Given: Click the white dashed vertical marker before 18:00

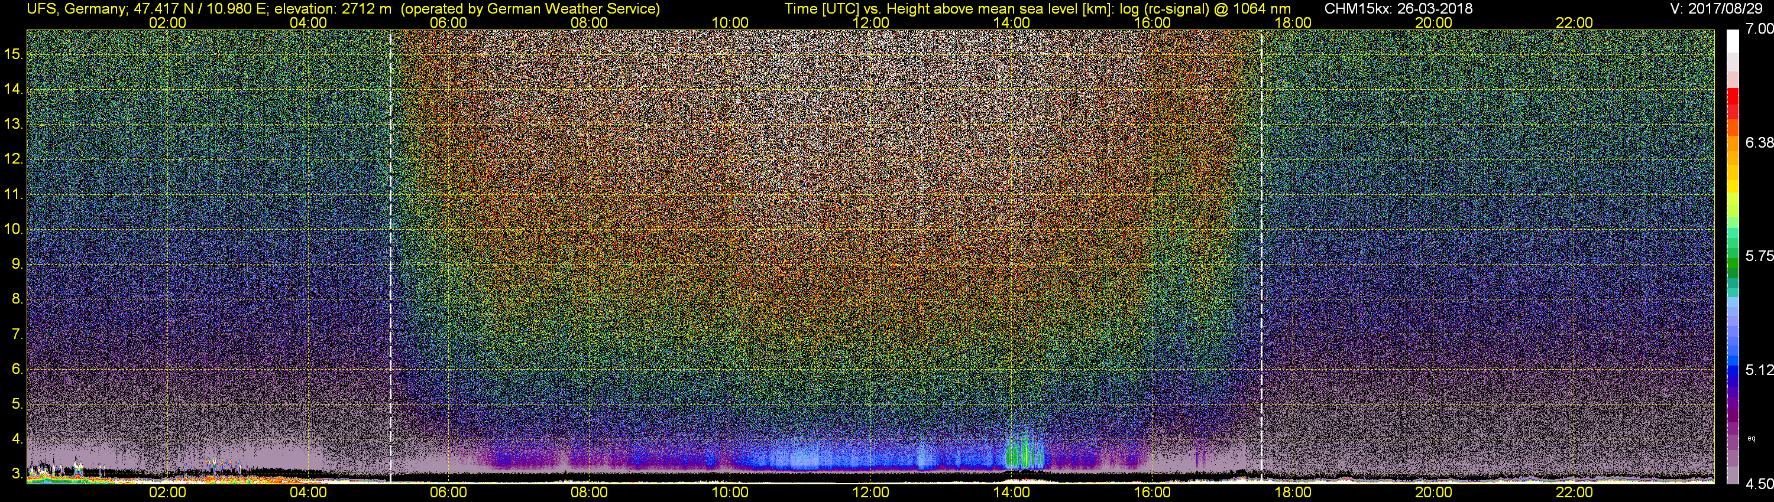Looking at the screenshot, I should 1262,256.
